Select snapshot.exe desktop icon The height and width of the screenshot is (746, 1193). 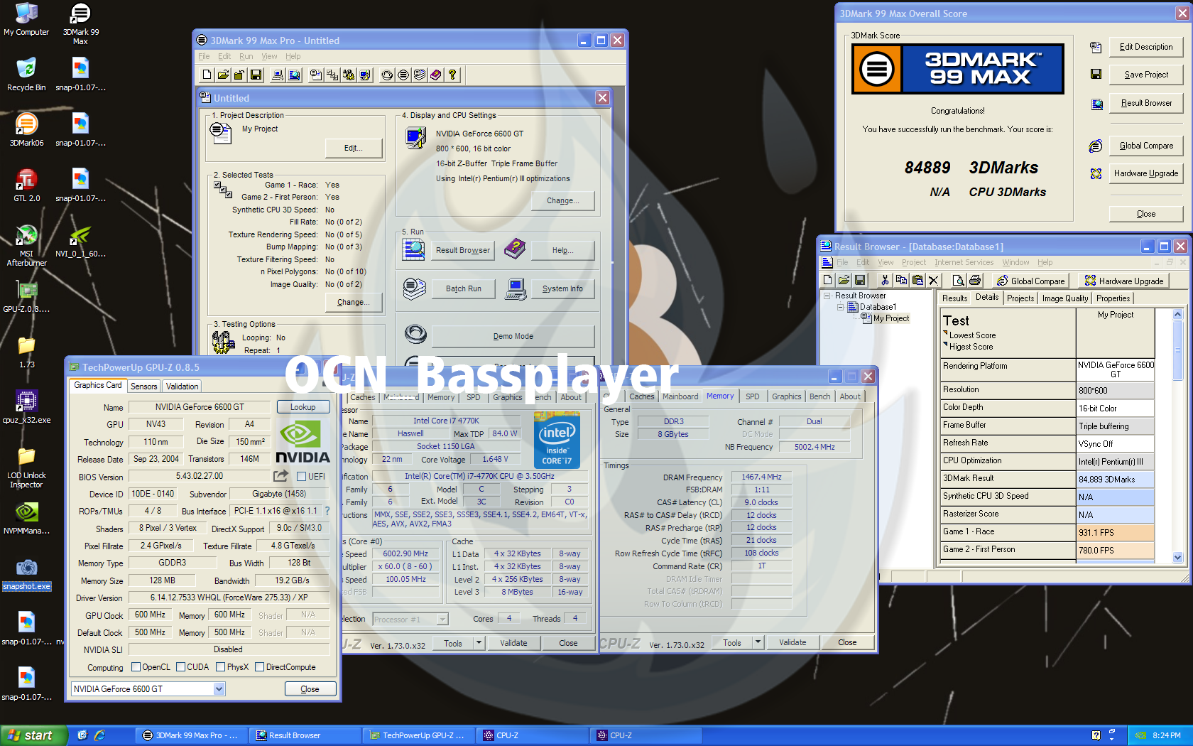click(26, 575)
